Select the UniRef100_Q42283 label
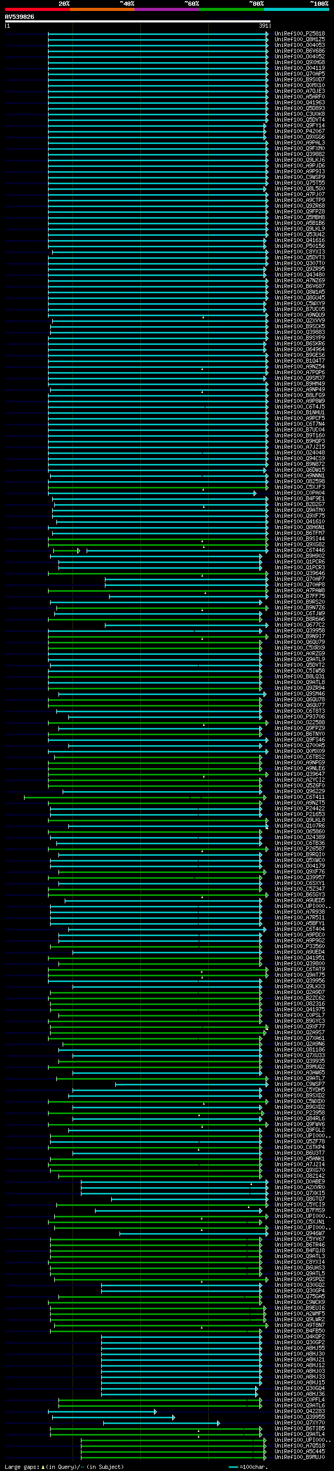 [300, 1411]
